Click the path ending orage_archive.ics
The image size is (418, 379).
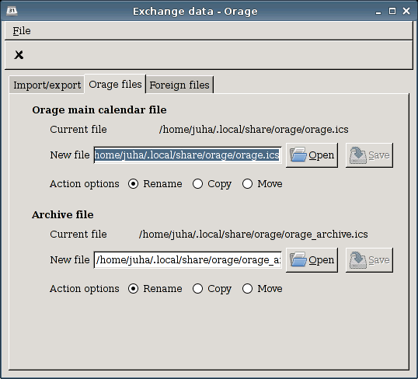pyautogui.click(x=253, y=235)
